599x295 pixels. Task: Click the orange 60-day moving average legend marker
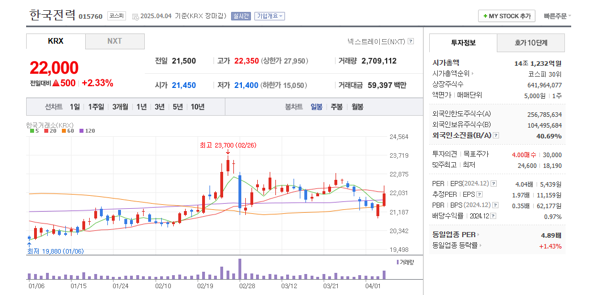64,131
